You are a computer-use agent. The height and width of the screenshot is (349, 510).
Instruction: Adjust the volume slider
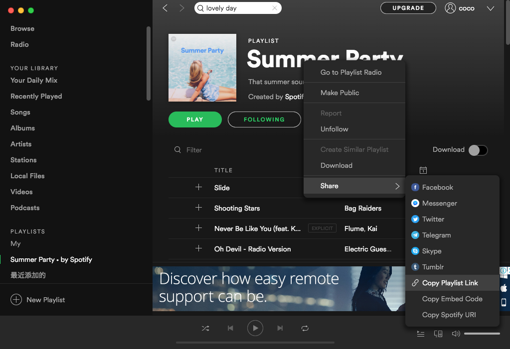(482, 333)
